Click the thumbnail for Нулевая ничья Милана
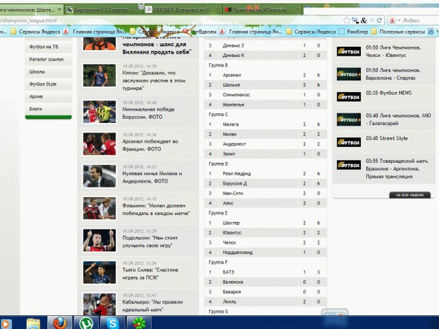The width and height of the screenshot is (439, 329). tap(99, 176)
